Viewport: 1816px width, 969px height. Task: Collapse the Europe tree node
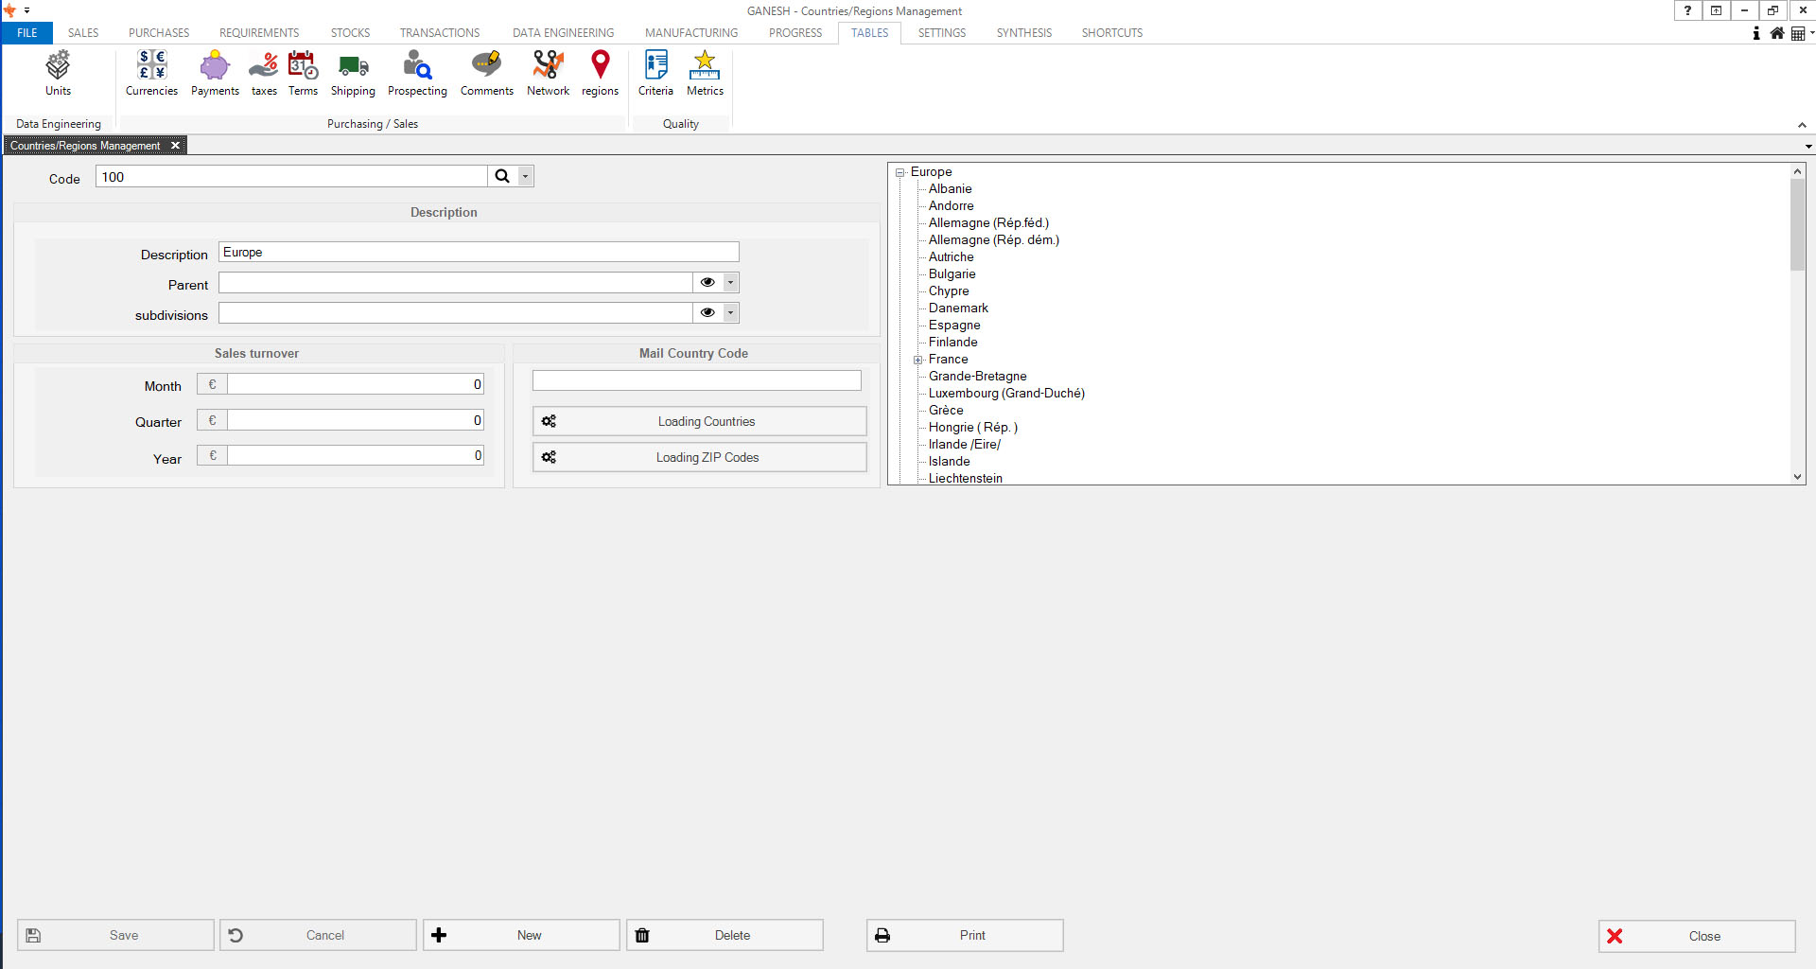tap(900, 172)
